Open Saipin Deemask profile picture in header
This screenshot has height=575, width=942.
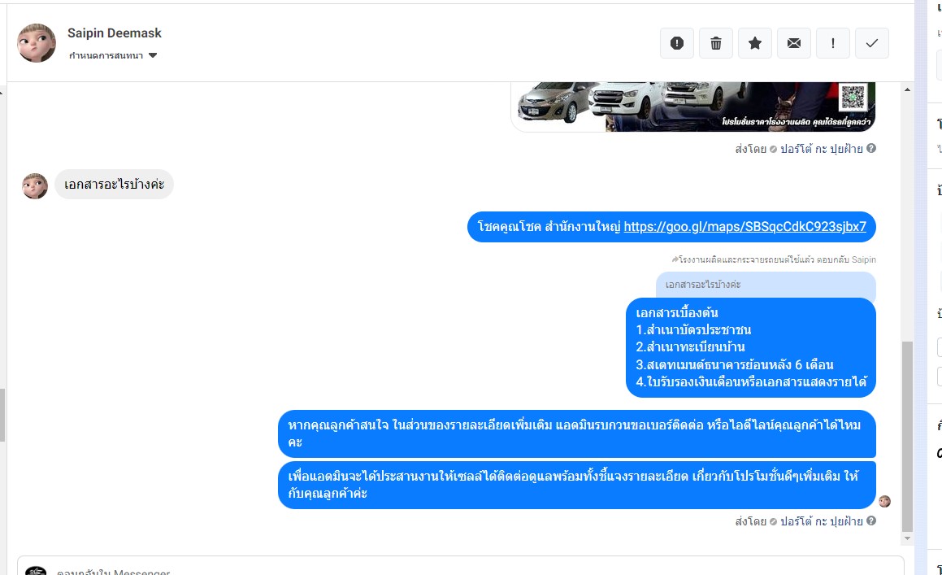point(37,43)
